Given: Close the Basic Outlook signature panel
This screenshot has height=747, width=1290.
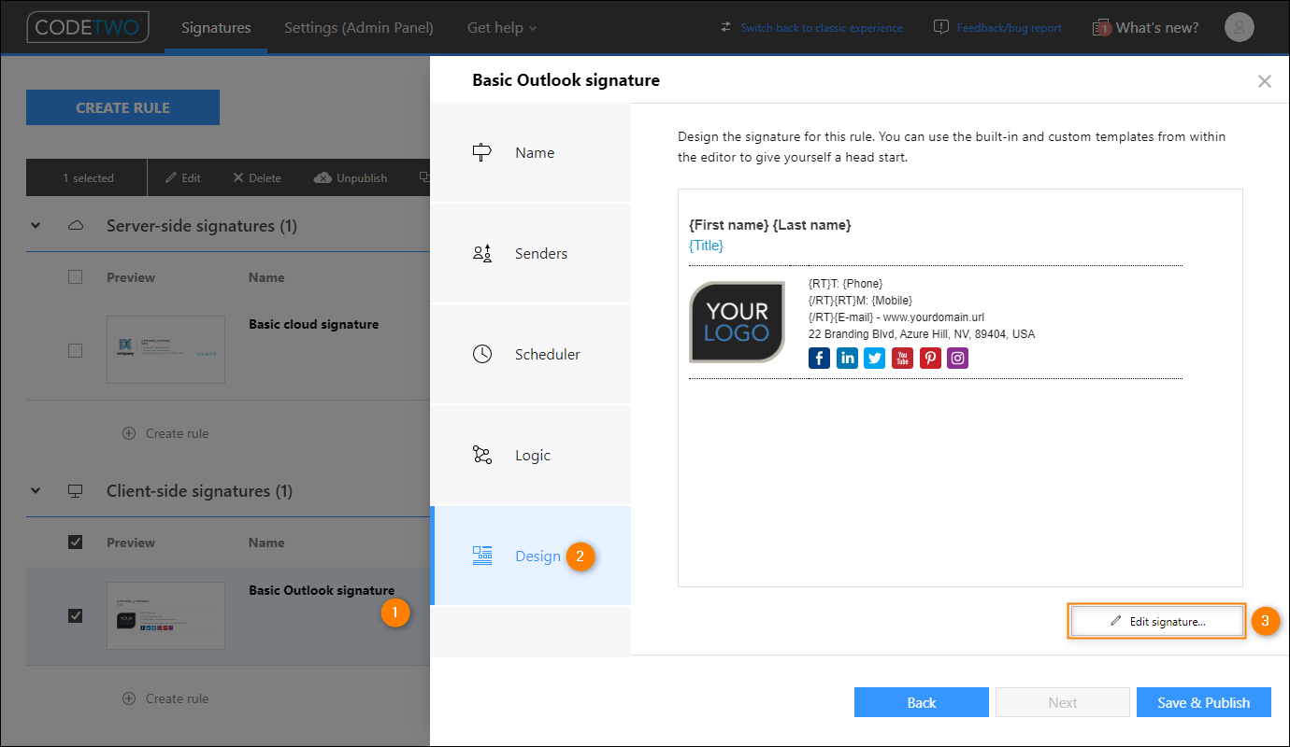Looking at the screenshot, I should point(1265,81).
